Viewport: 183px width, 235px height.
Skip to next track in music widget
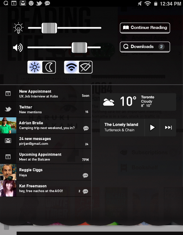point(168,128)
